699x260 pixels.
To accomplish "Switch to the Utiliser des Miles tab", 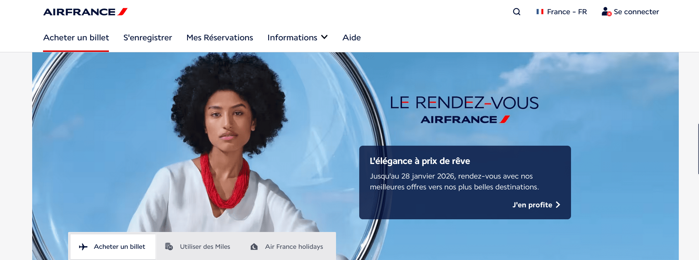I will point(198,247).
